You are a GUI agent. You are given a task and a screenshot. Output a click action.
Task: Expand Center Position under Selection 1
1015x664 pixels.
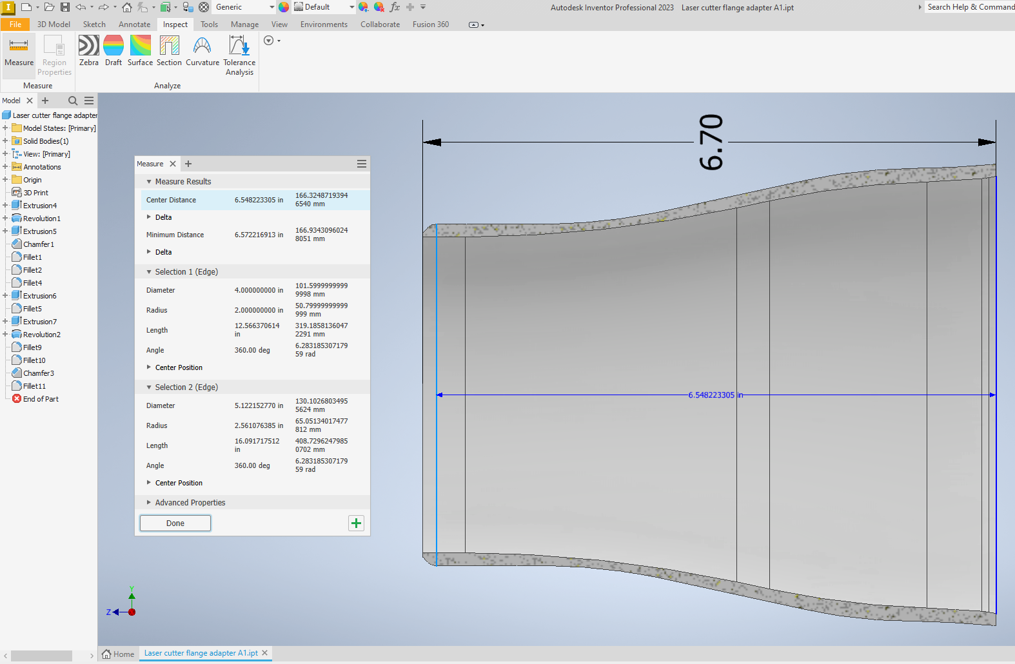[149, 367]
